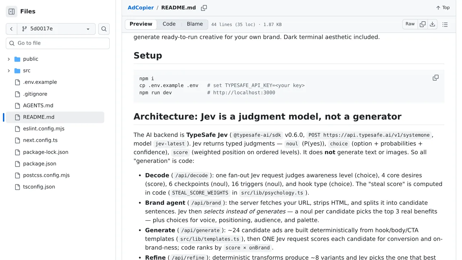Click the @typesafe-ai/sdk inline code
Viewport: 462px width, 260px height.
coord(257,135)
